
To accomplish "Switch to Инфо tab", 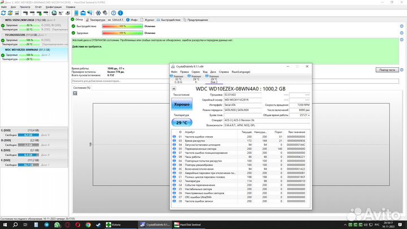I will tap(132, 20).
